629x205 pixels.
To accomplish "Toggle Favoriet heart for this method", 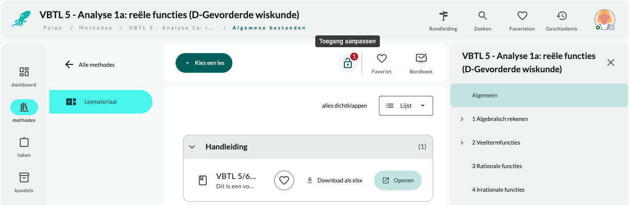I will pyautogui.click(x=381, y=59).
